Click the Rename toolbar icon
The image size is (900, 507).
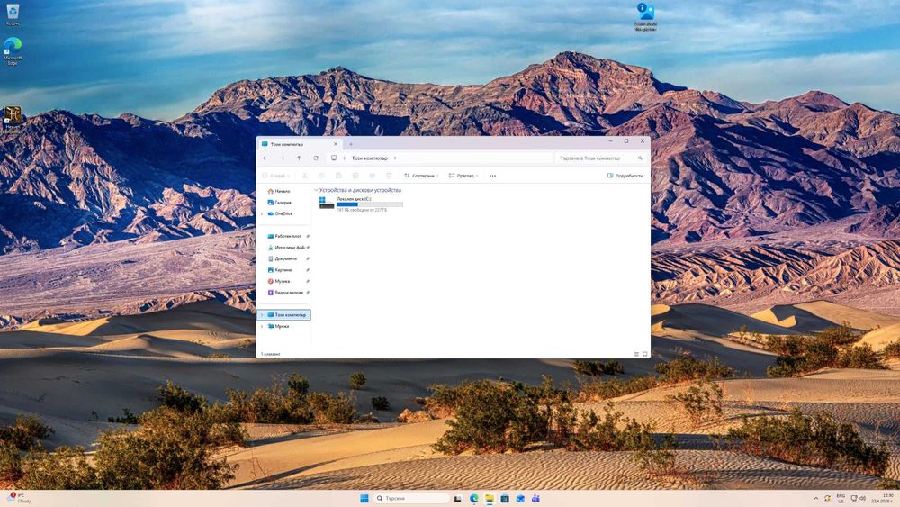point(355,176)
